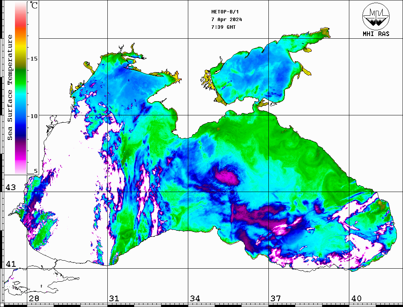Click latitude label 43
This screenshot has width=403, height=307.
[x=10, y=187]
